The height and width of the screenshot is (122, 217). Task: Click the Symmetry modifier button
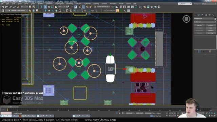point(211,30)
